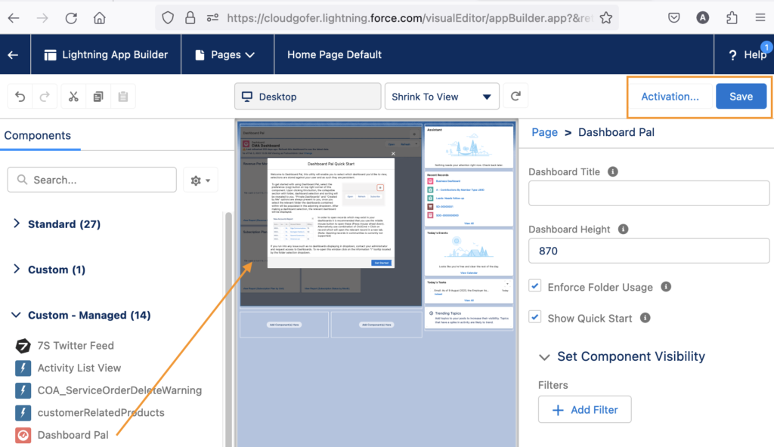The height and width of the screenshot is (447, 774).
Task: Open the Desktop form factor selector
Action: click(x=308, y=97)
